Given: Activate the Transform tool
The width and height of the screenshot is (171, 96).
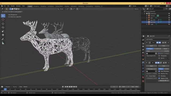Looking at the screenshot, I should [x=3, y=35].
